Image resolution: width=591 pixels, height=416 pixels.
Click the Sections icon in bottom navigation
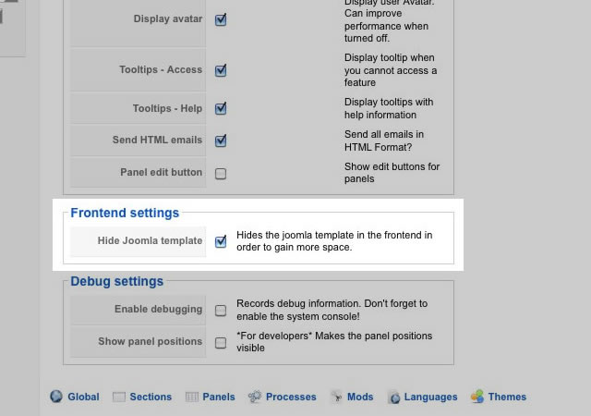point(119,397)
